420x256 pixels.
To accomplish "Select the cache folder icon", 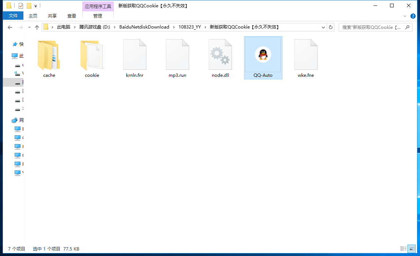I will 49,56.
